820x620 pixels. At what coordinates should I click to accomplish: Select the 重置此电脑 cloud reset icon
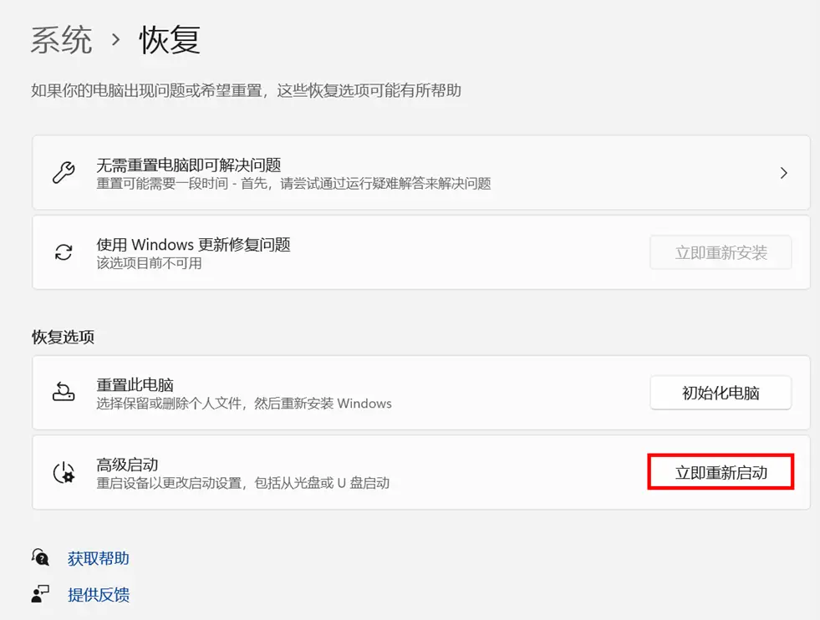point(64,392)
